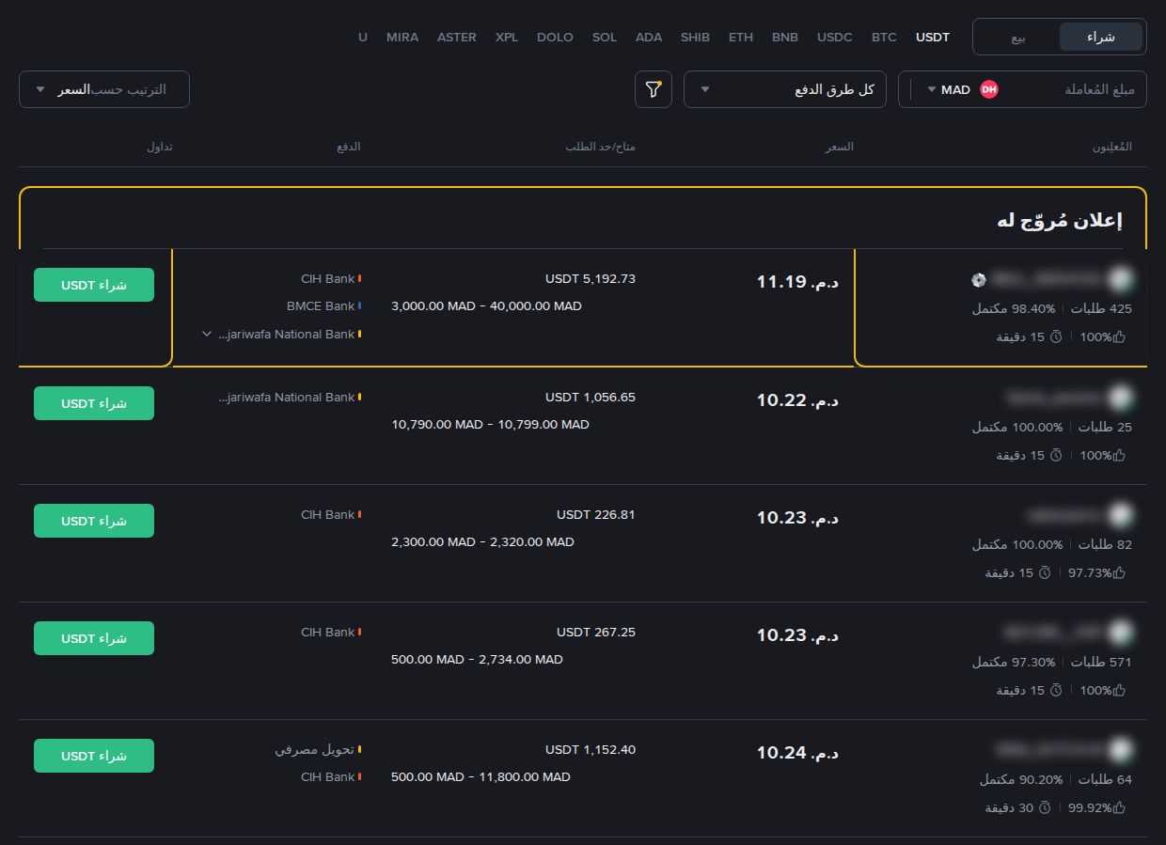Click advertiser avatar in the 425 طلبات row
This screenshot has height=845, width=1166.
[1119, 279]
